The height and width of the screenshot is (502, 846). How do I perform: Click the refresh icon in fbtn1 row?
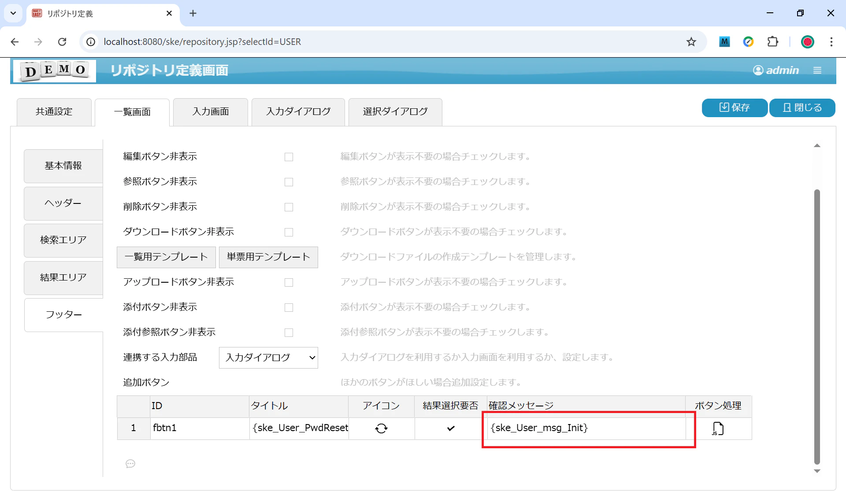tap(381, 428)
